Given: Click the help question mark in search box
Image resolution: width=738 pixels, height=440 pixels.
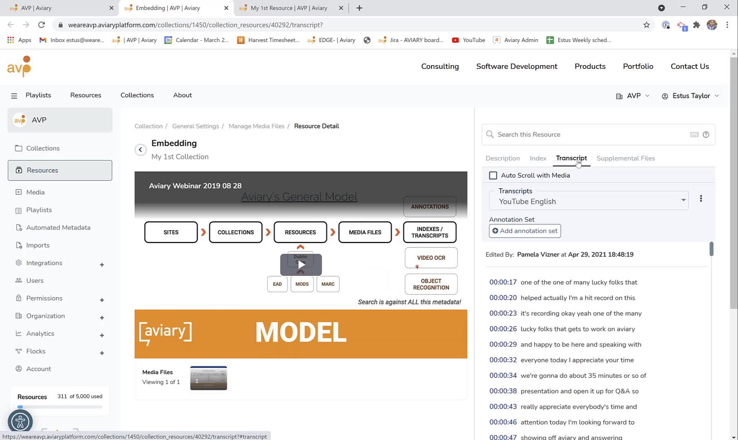Looking at the screenshot, I should [x=706, y=134].
